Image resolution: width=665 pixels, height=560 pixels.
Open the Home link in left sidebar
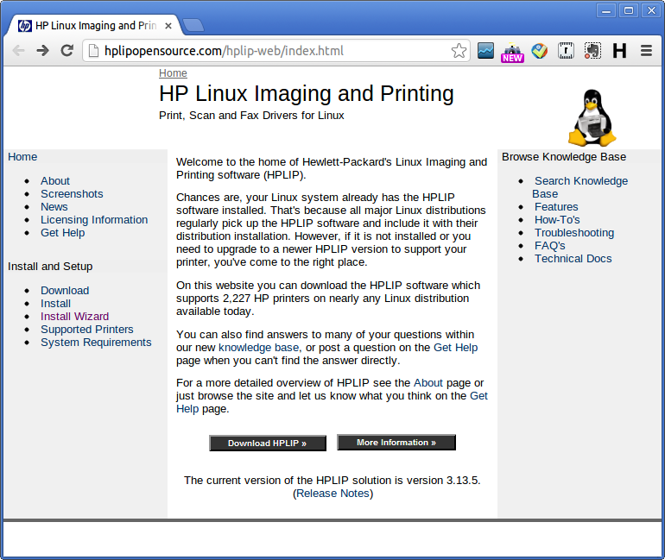point(22,157)
